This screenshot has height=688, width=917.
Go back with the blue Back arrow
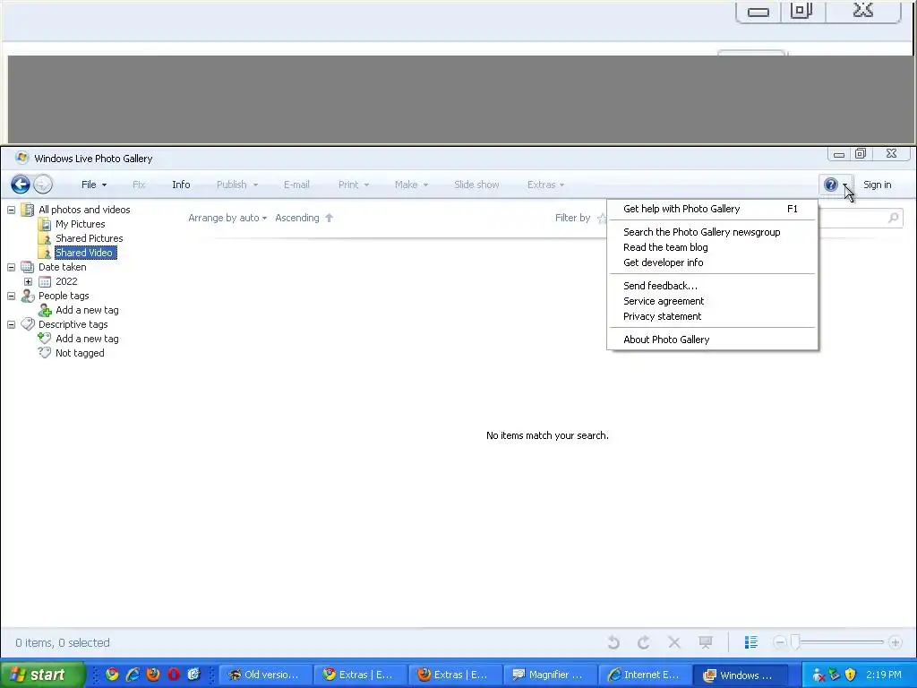[21, 185]
